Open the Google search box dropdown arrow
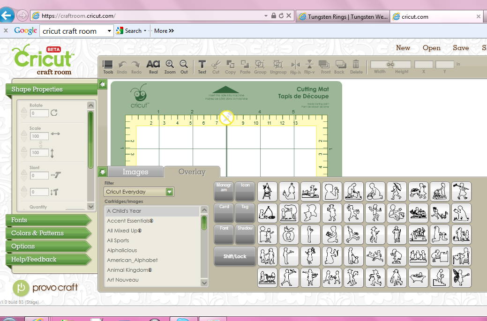This screenshot has width=487, height=321. click(x=109, y=31)
